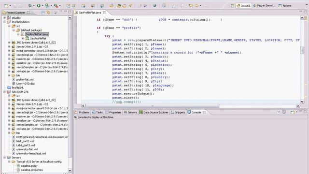Click the Search flashlight toolbar icon

coord(130,6)
